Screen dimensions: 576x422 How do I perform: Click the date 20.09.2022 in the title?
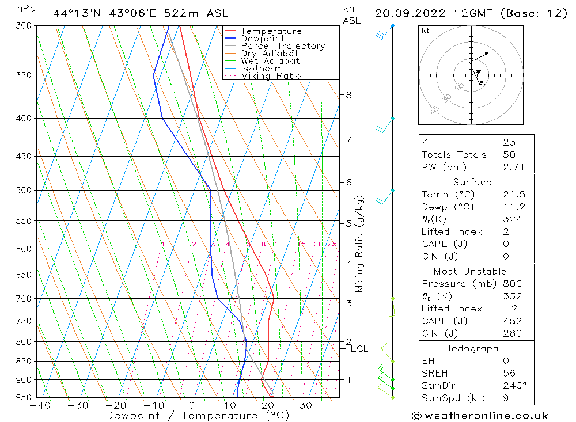point(410,14)
